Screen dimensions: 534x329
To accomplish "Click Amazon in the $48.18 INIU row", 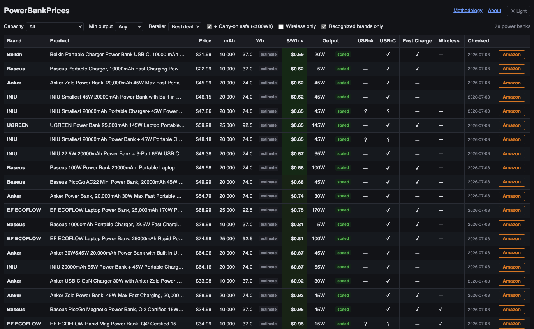I will [511, 139].
